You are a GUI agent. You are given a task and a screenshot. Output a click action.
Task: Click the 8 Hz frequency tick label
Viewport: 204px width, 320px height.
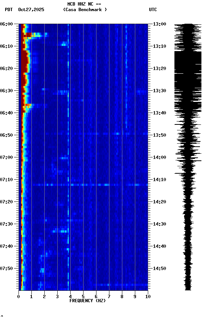[122, 297]
